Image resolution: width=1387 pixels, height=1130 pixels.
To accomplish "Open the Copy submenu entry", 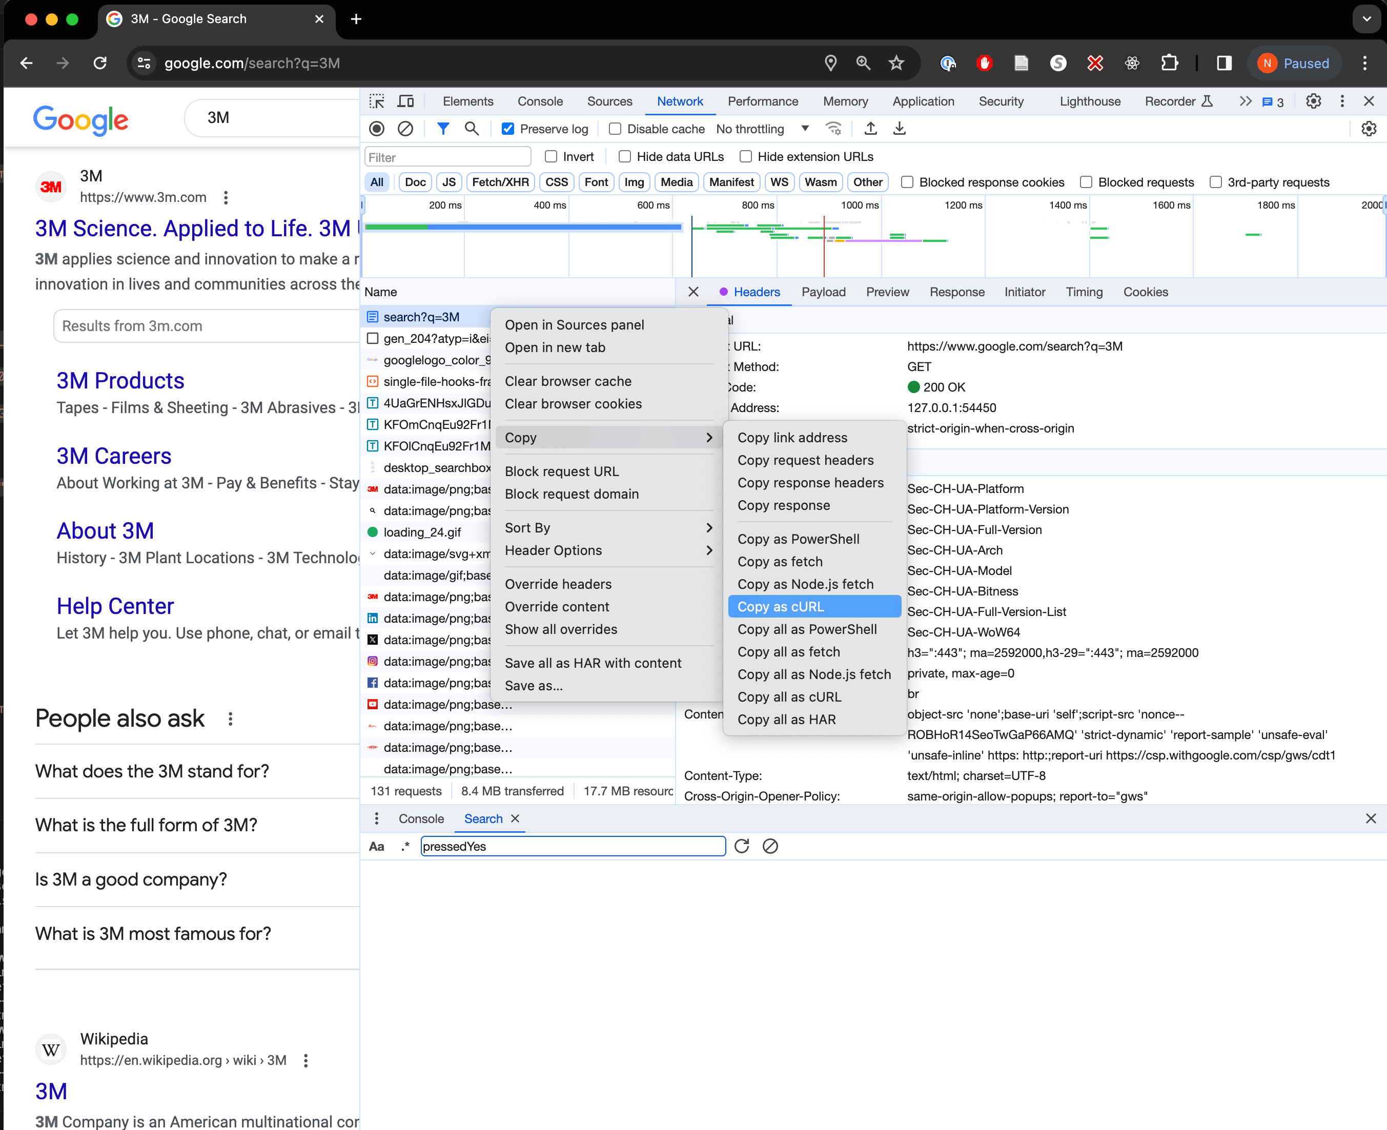I will tap(608, 438).
